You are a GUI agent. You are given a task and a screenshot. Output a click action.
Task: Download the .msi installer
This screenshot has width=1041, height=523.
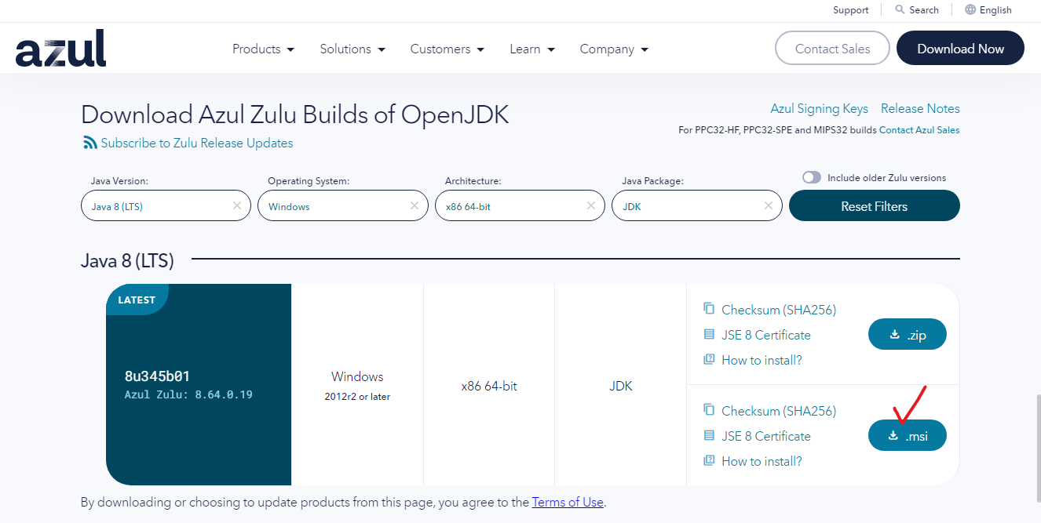point(907,436)
